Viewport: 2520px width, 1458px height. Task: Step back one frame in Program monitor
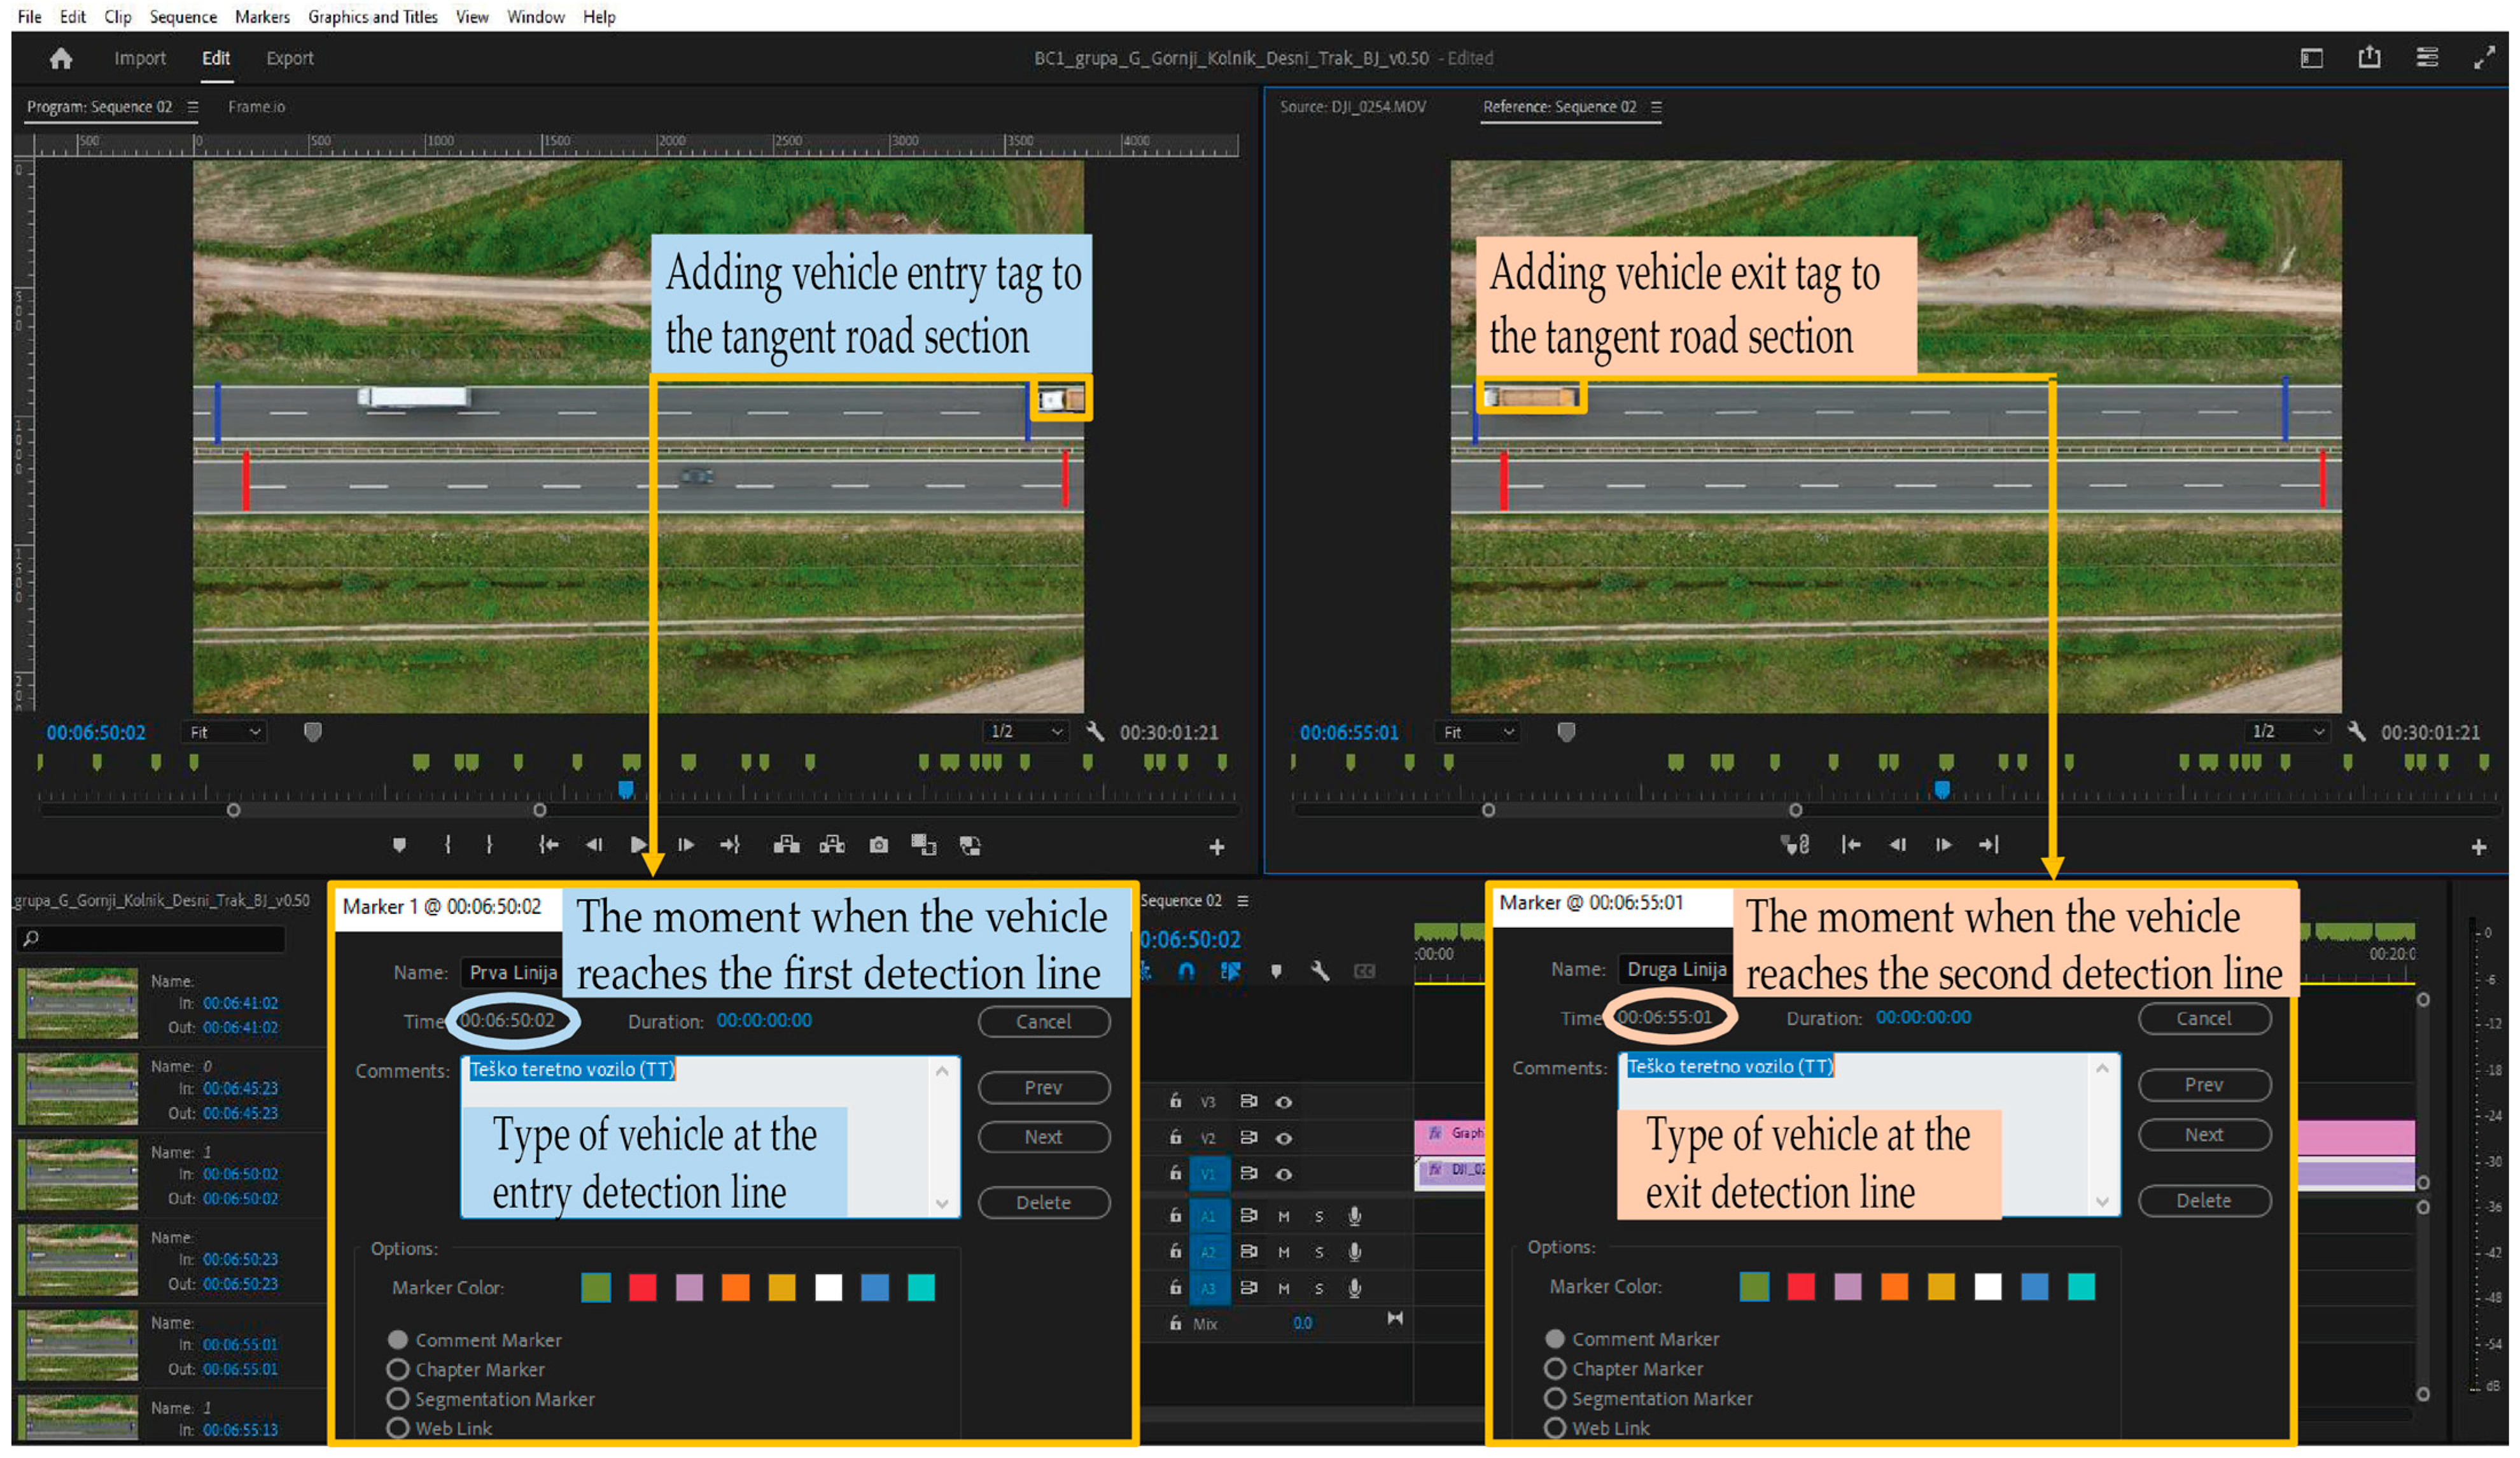coord(594,845)
